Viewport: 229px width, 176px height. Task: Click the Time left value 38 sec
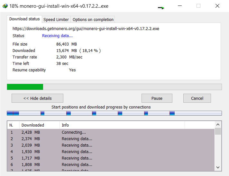(62, 64)
